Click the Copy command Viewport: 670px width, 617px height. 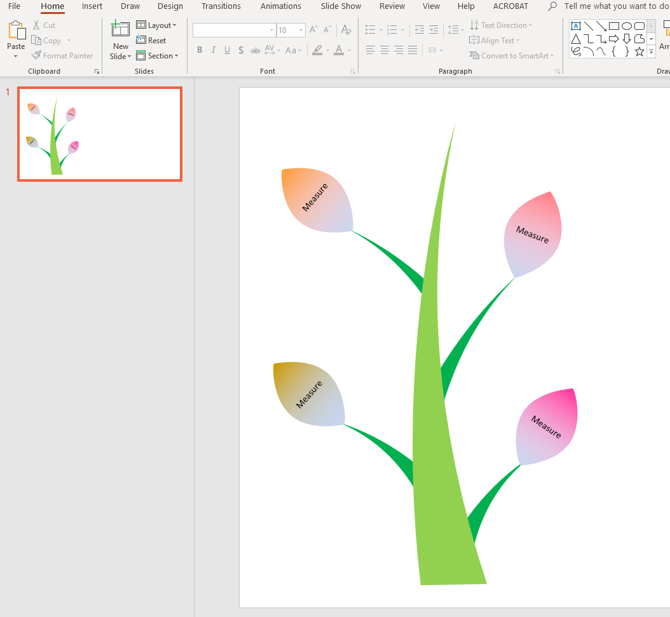[x=46, y=41]
